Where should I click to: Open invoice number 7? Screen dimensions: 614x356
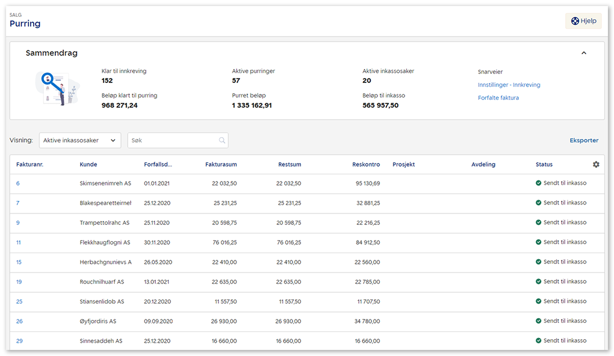18,203
